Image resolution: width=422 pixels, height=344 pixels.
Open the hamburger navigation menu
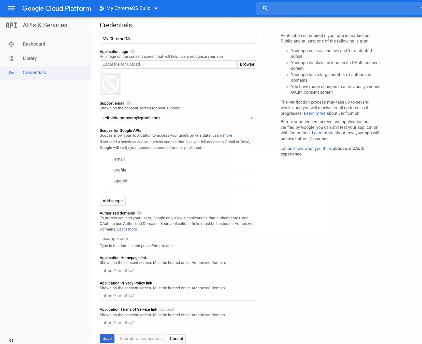[11, 8]
